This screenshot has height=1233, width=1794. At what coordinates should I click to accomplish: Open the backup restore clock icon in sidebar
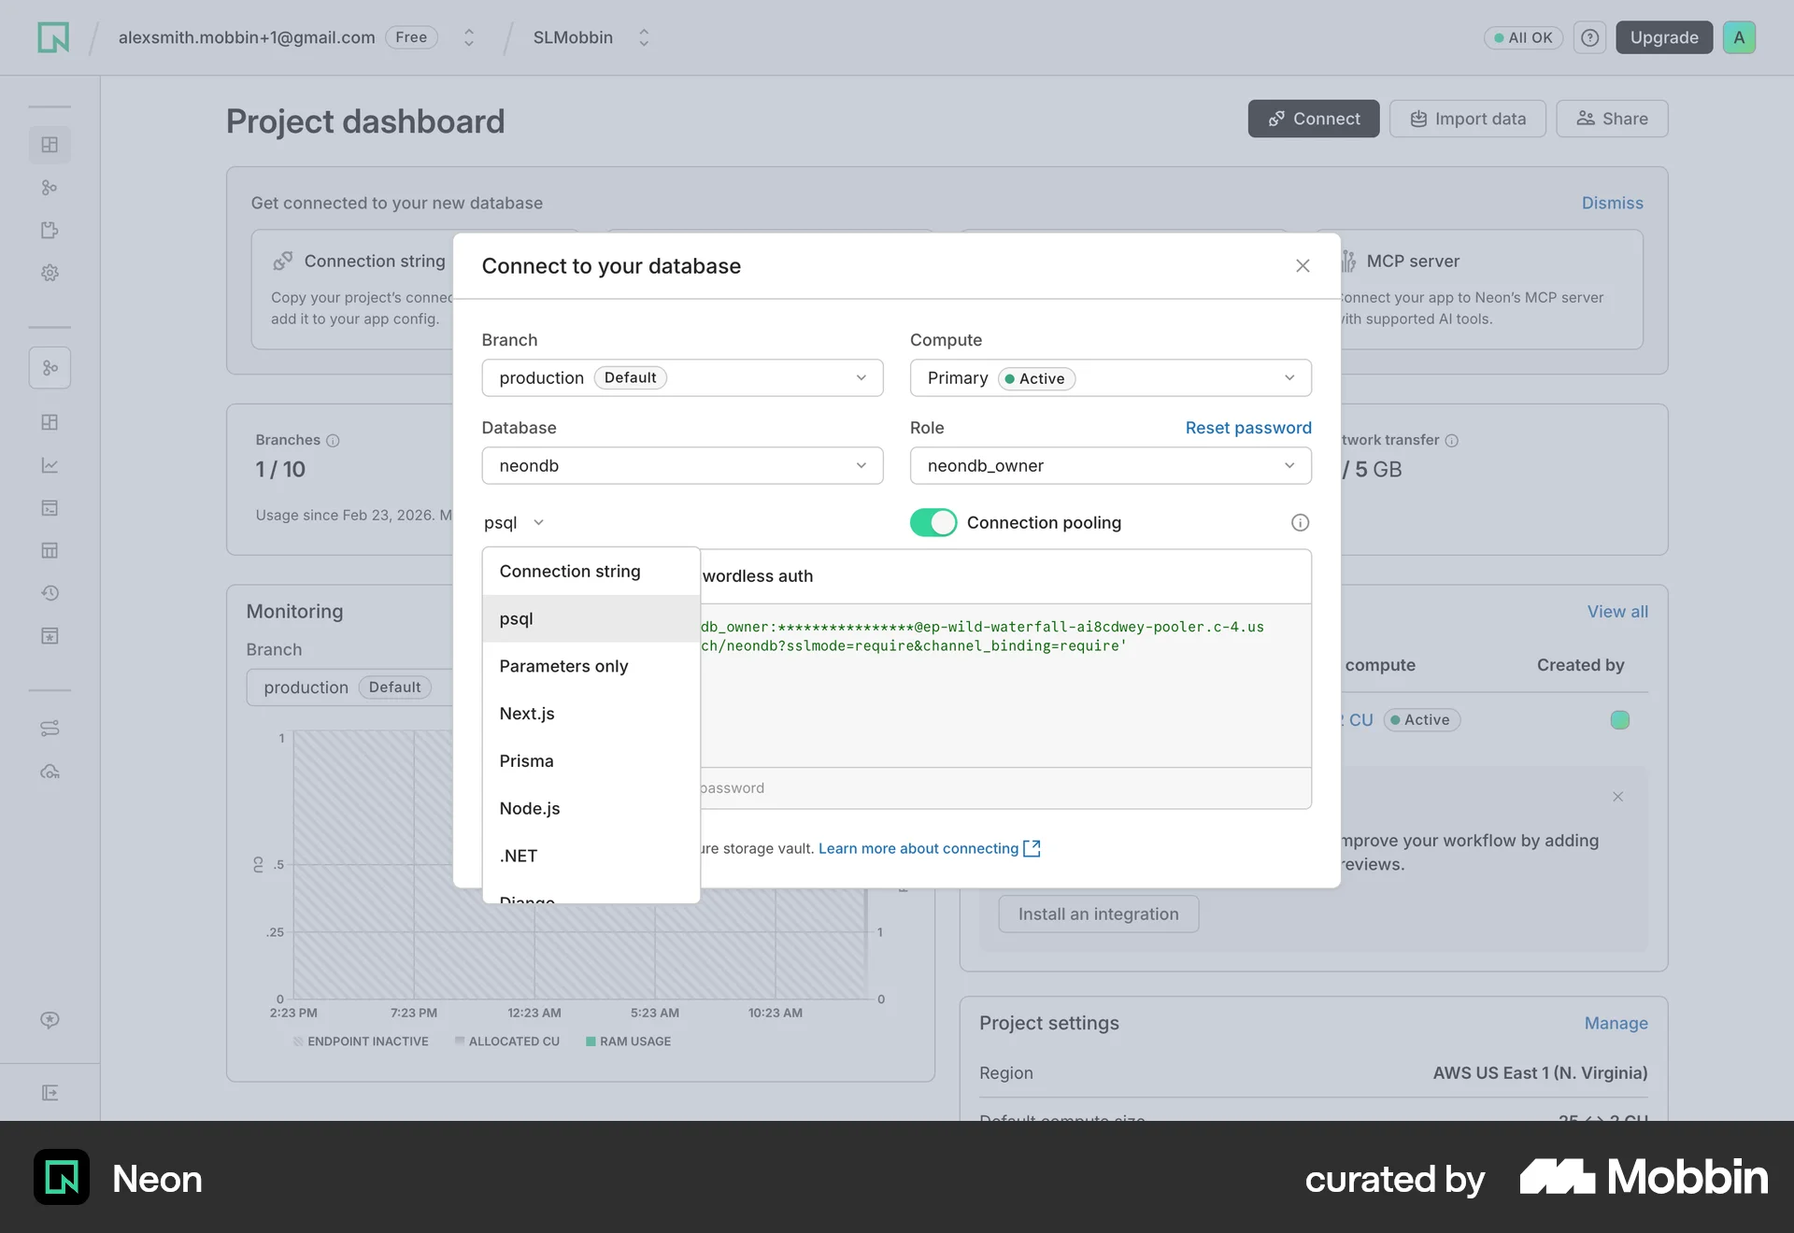click(x=50, y=593)
